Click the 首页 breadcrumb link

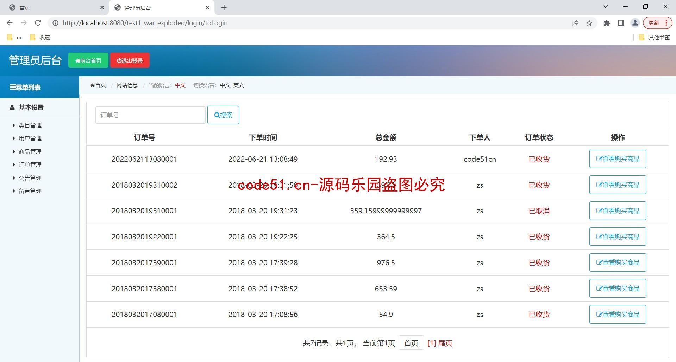tap(98, 85)
